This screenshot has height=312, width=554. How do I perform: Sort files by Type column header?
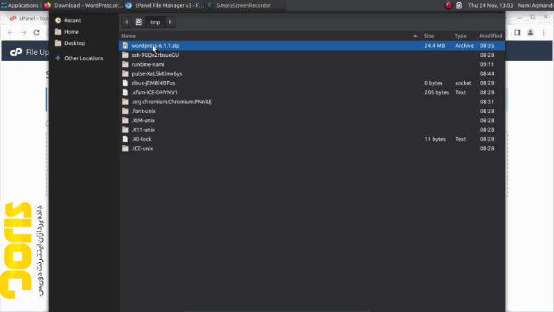(463, 36)
